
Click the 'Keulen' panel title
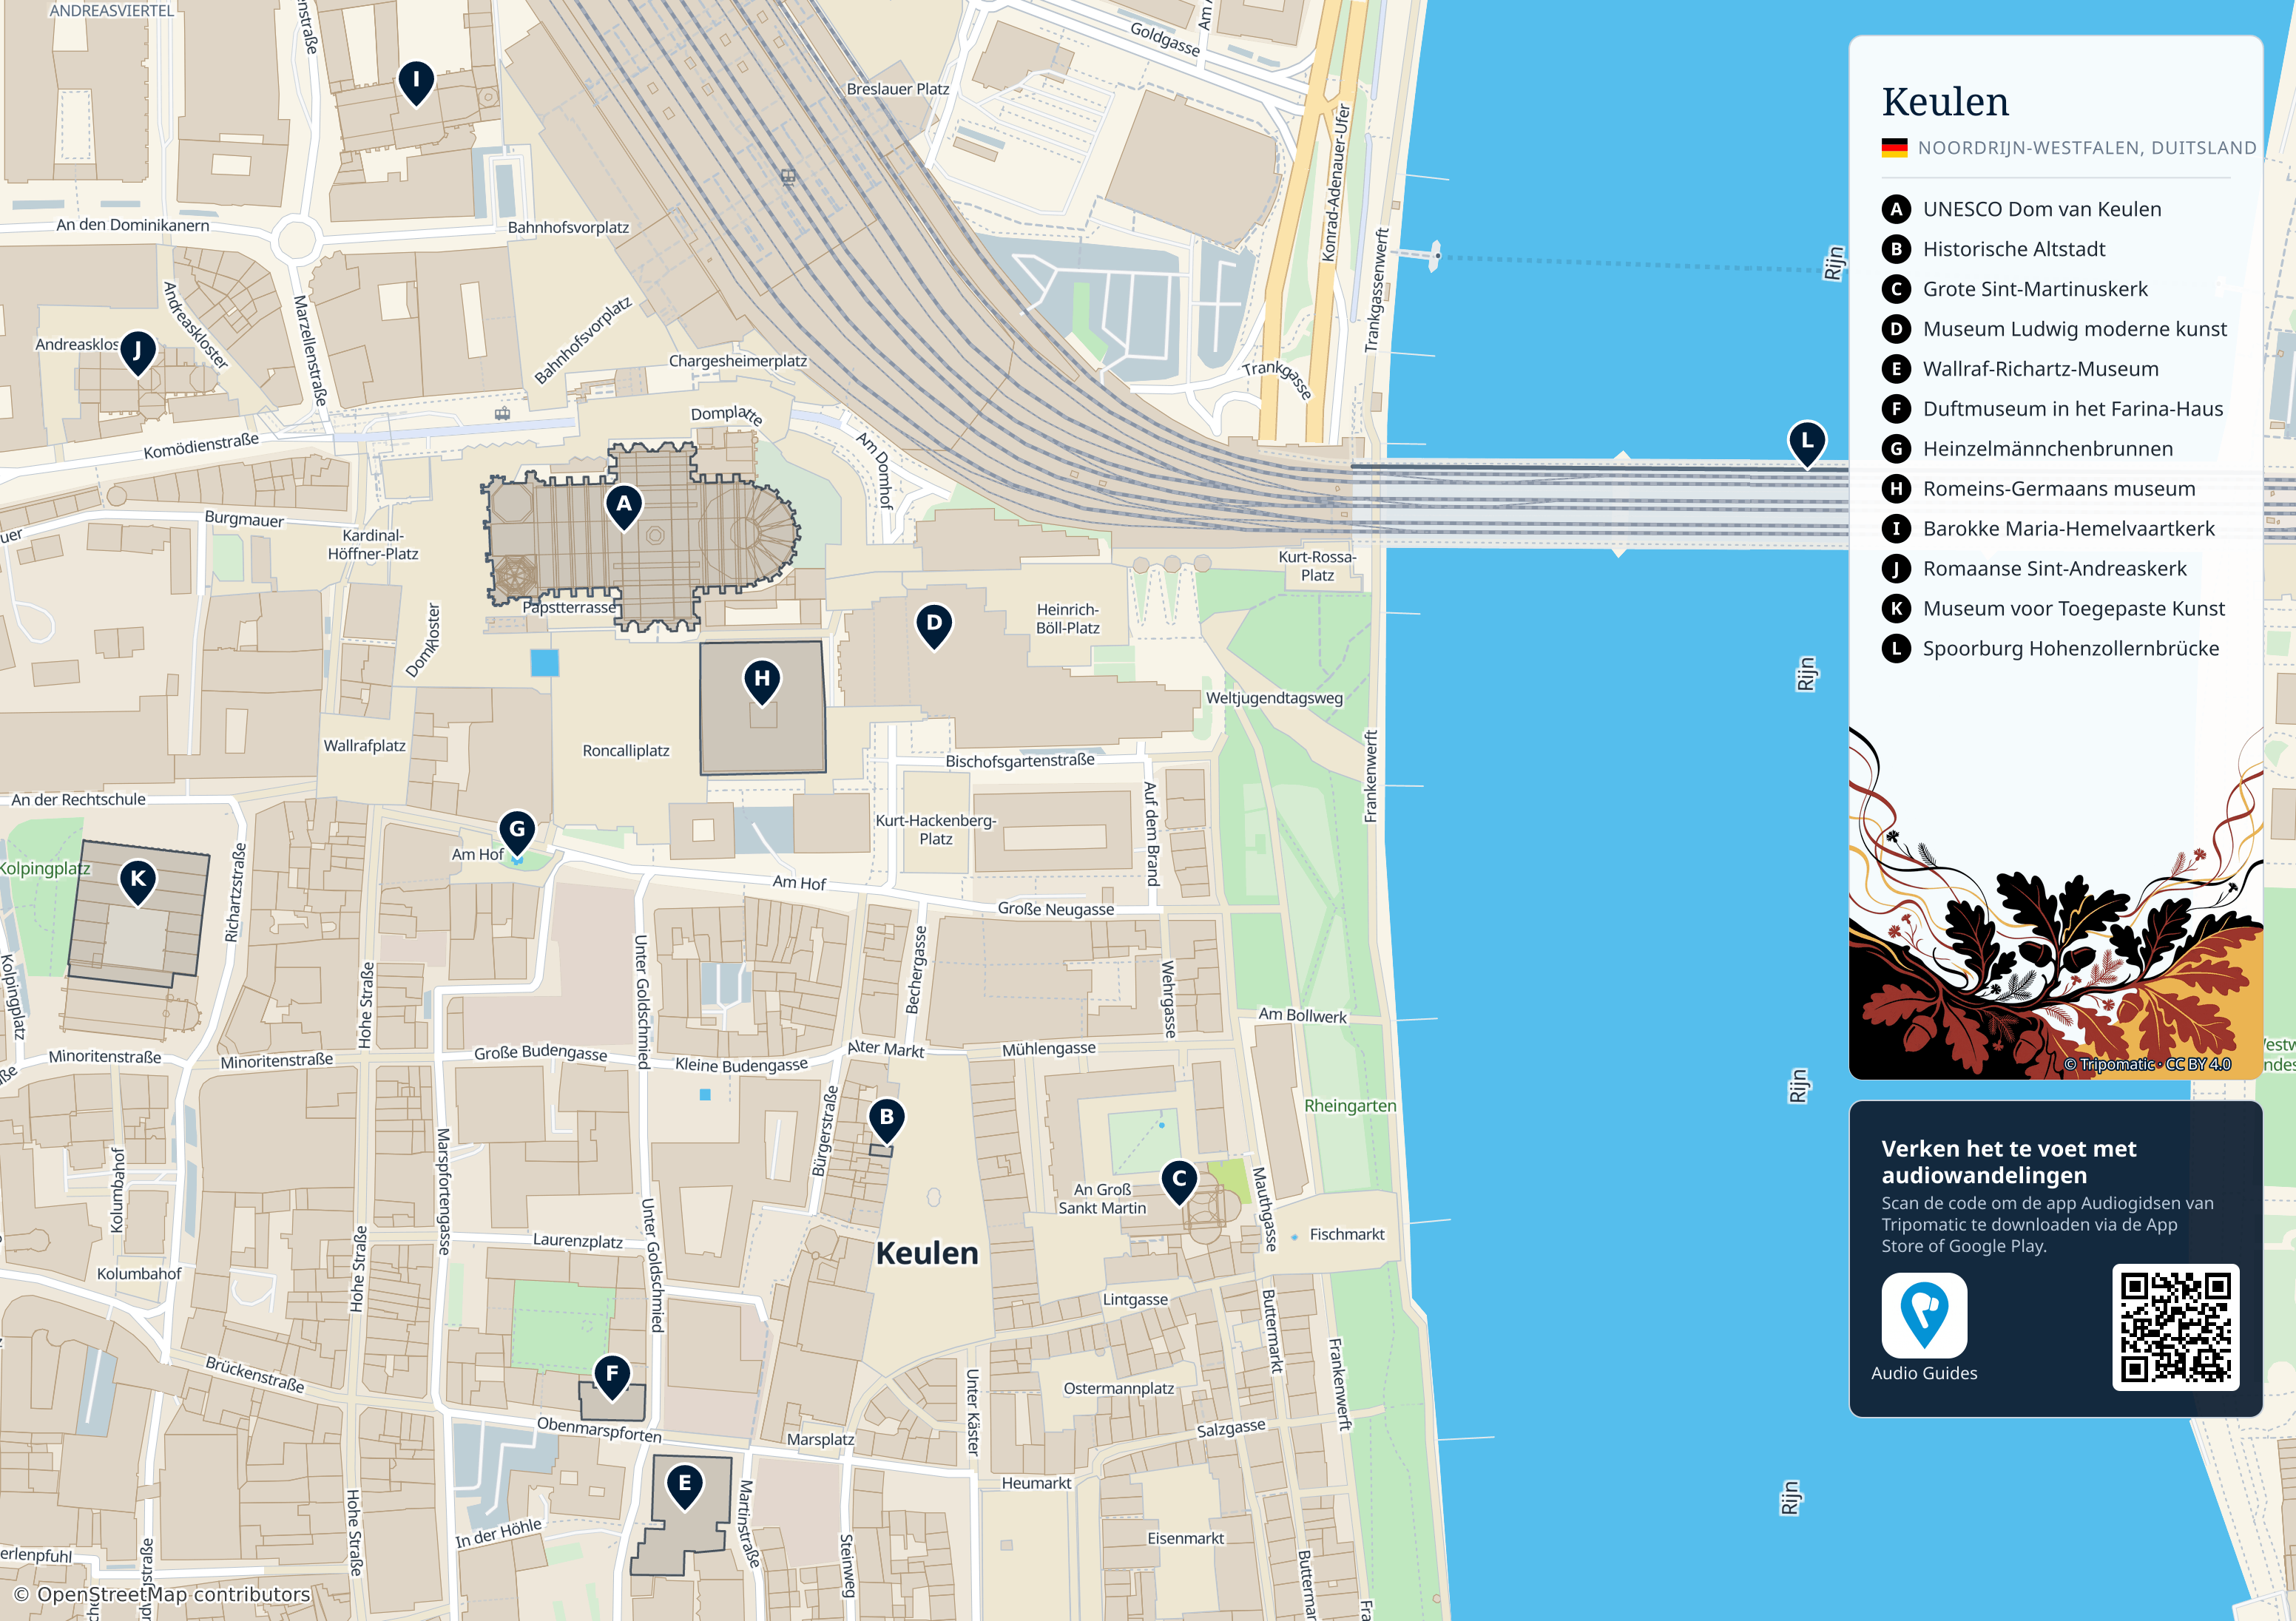point(1945,102)
